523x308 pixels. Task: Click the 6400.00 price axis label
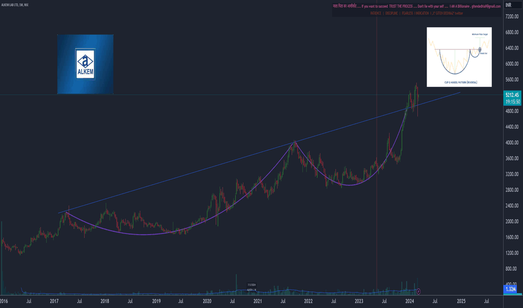(512, 48)
